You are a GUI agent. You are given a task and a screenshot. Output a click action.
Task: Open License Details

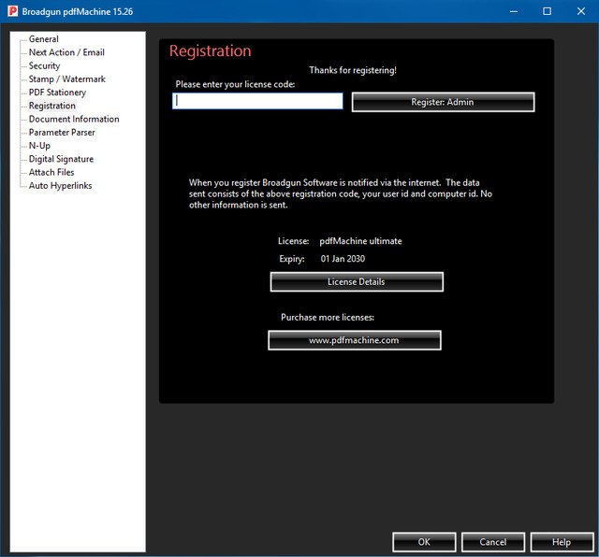click(356, 281)
